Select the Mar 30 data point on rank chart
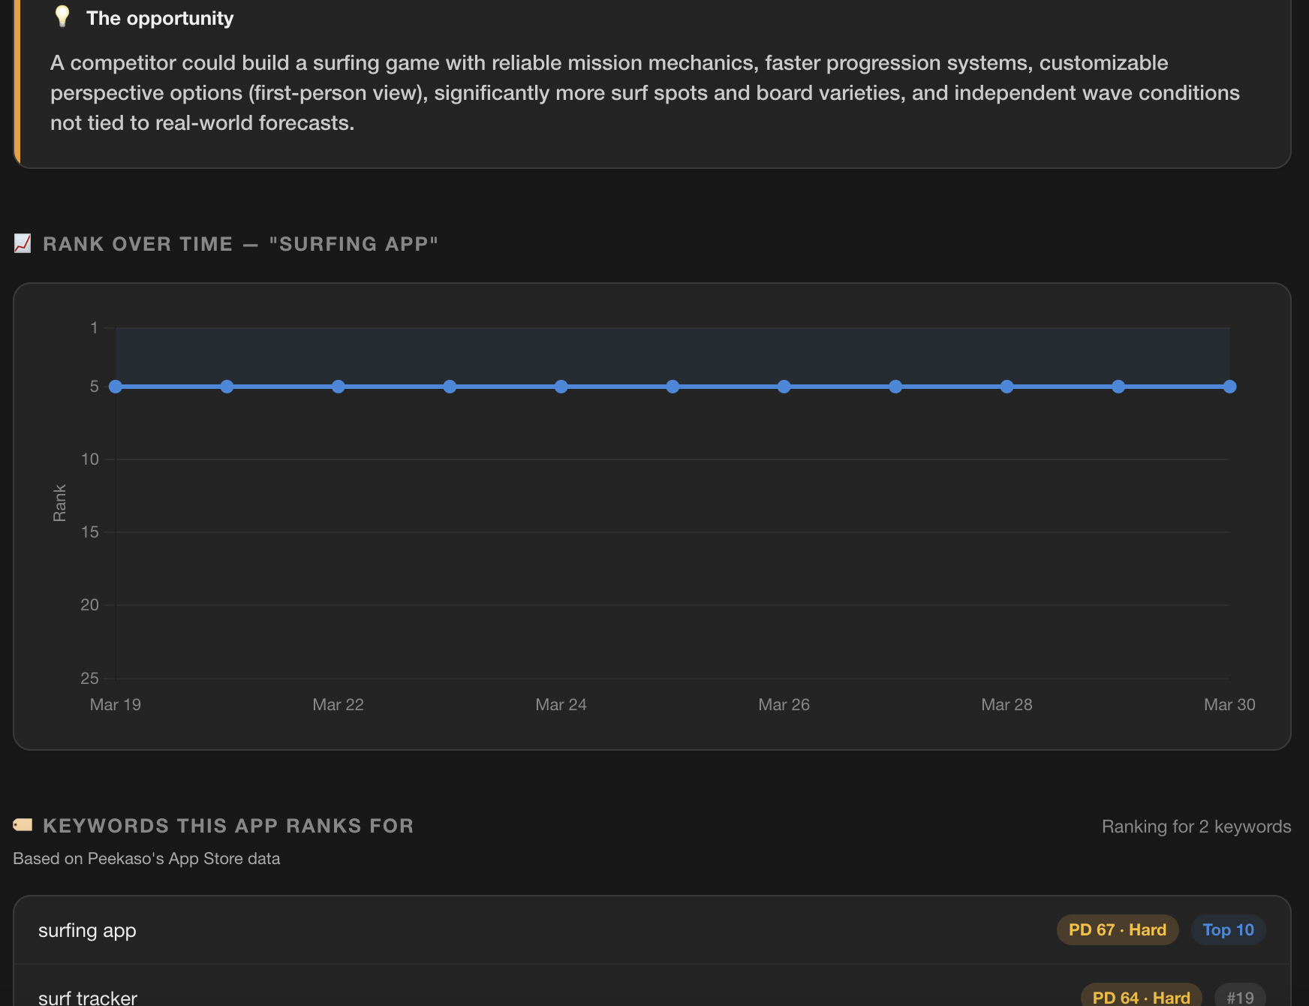Screen dimensions: 1309x1006 point(1229,387)
